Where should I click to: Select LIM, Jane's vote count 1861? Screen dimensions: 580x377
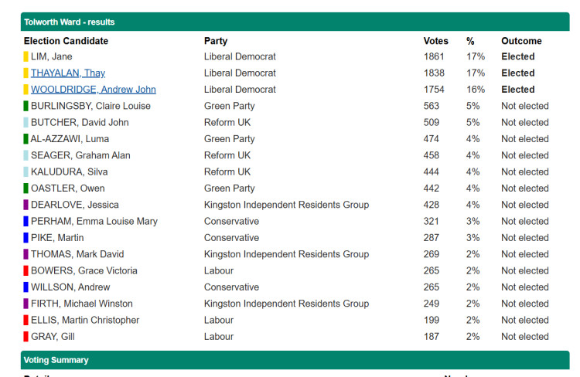pos(434,56)
